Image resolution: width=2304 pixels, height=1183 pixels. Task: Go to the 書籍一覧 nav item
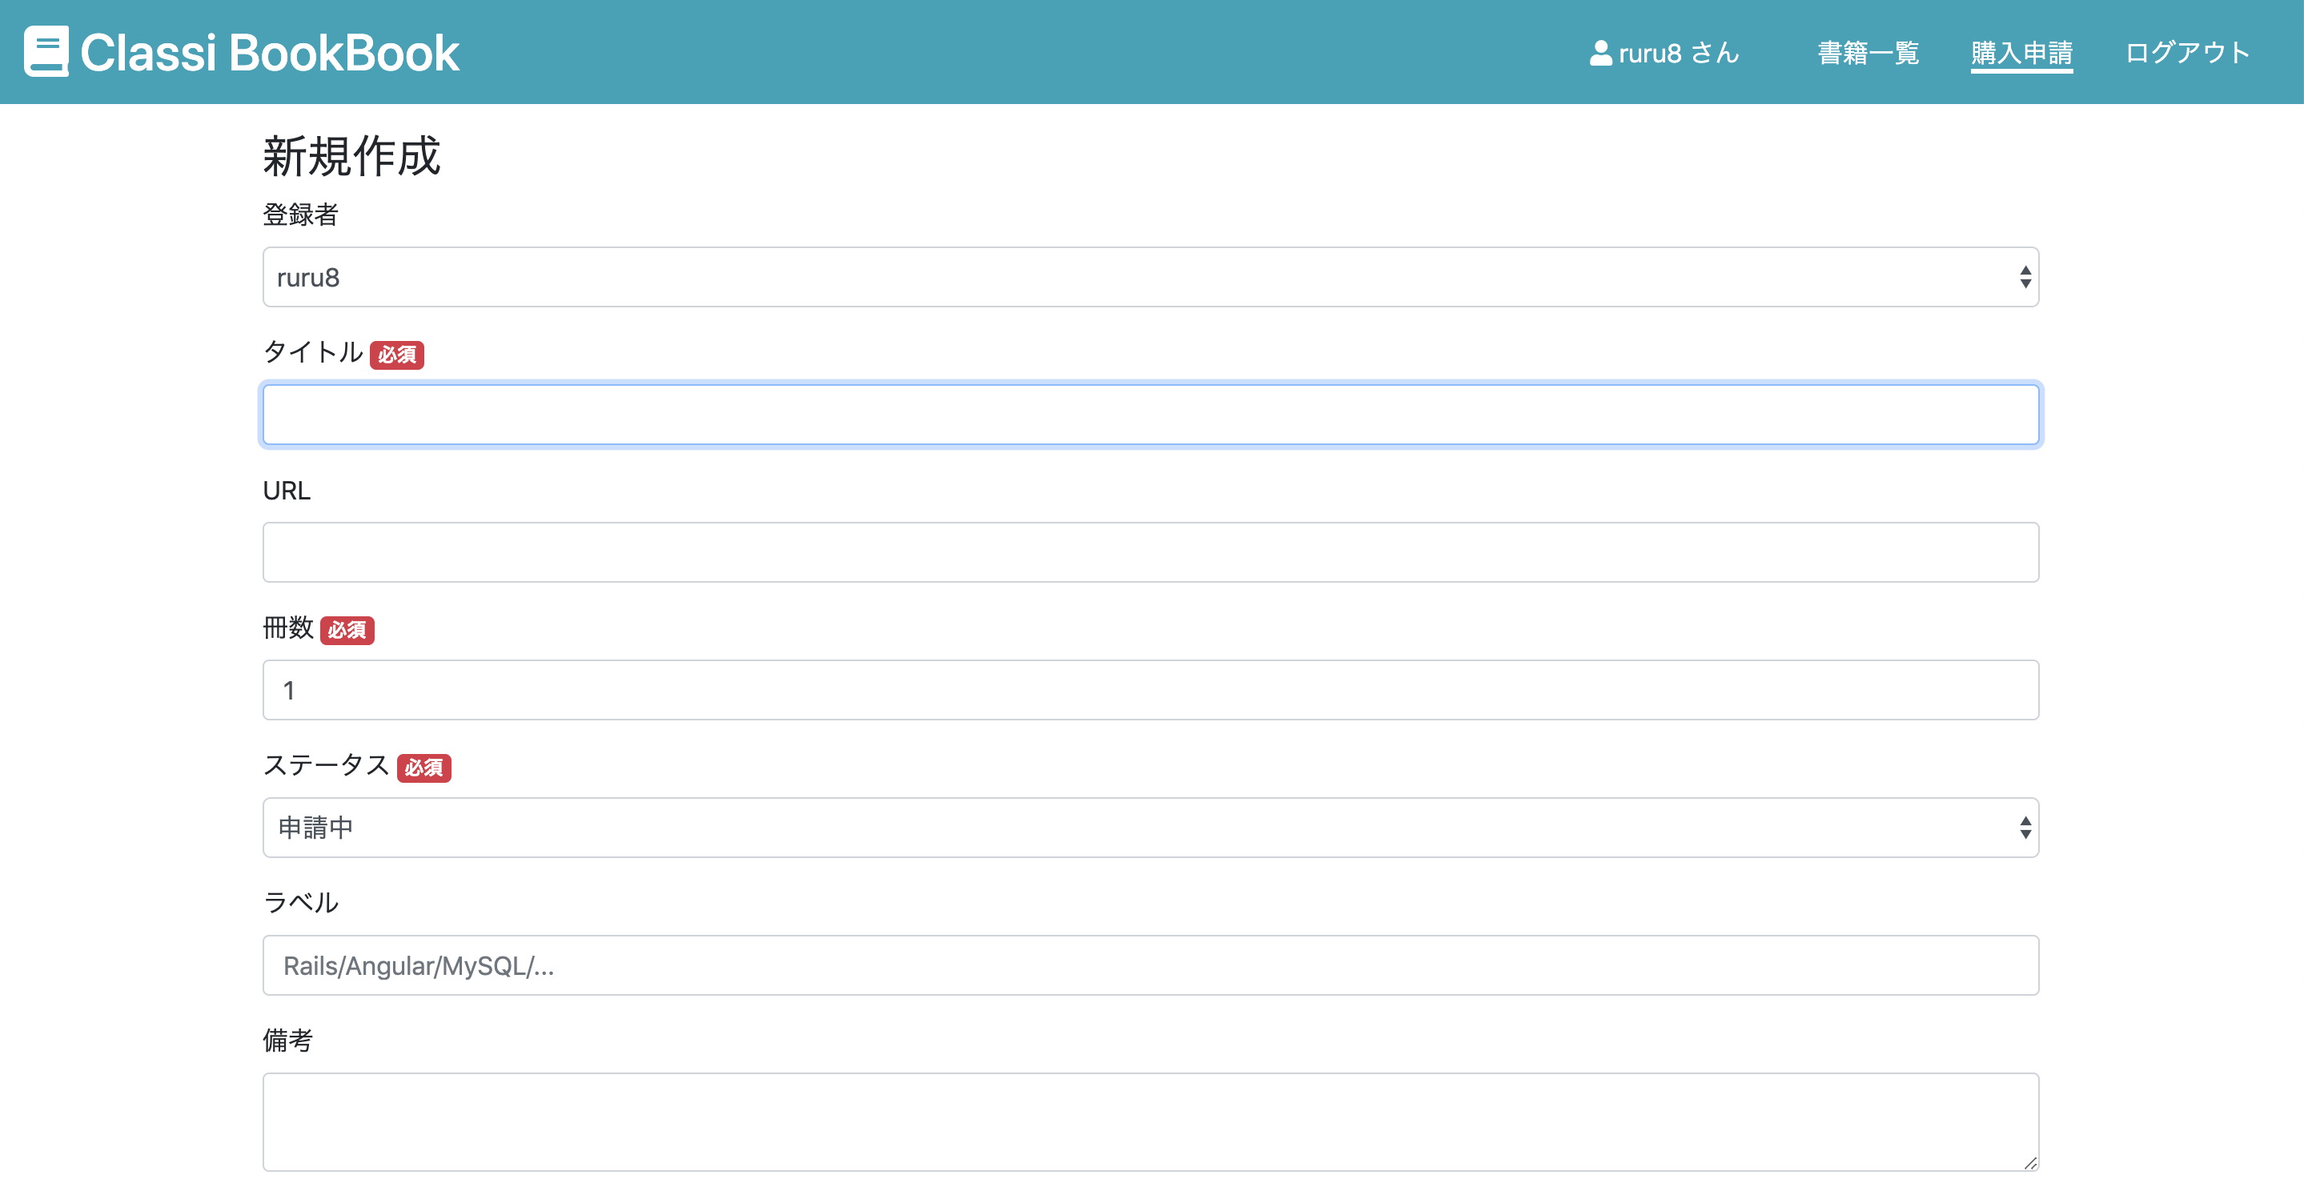coord(1868,53)
